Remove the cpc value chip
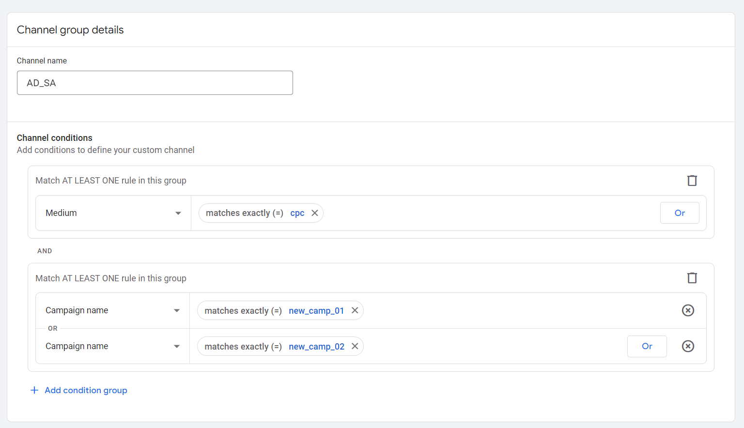 click(x=315, y=213)
